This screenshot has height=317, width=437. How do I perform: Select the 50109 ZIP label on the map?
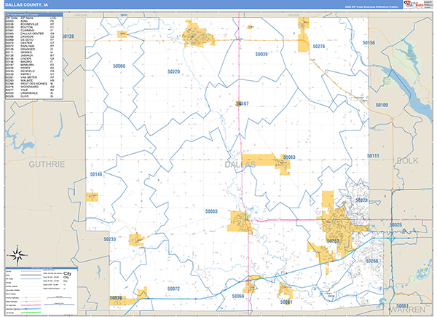(x=382, y=105)
